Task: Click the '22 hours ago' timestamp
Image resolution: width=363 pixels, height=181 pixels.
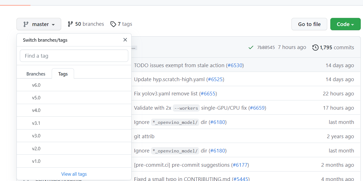Action: (338, 94)
